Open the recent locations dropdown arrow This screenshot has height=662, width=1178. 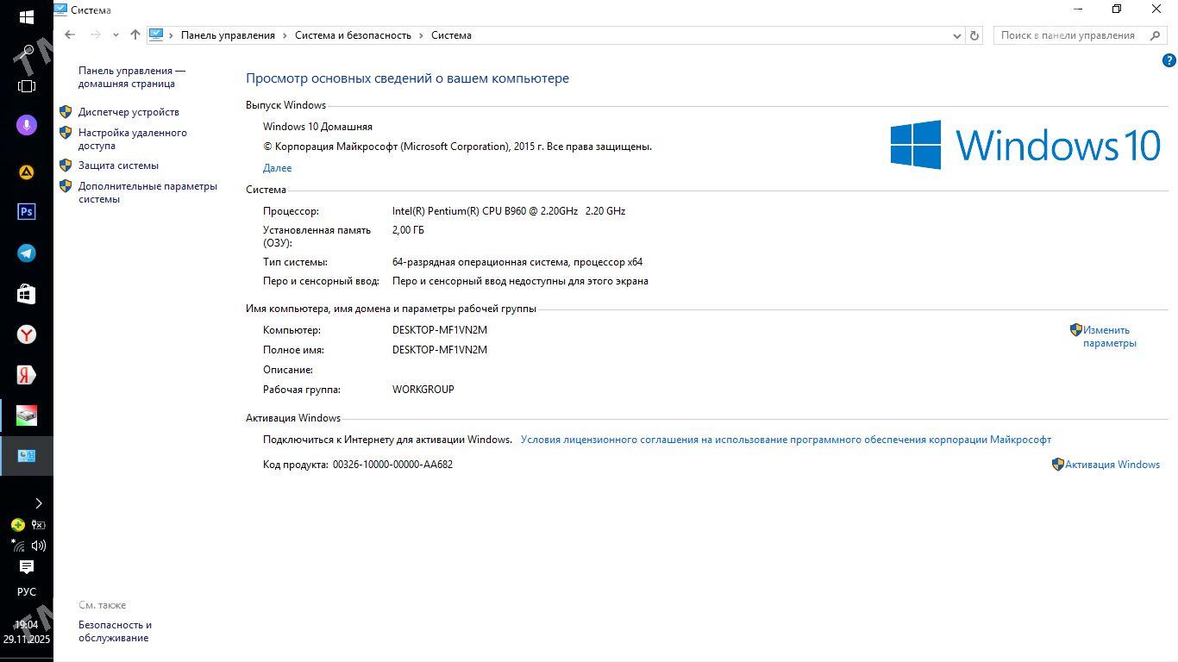pyautogui.click(x=116, y=35)
